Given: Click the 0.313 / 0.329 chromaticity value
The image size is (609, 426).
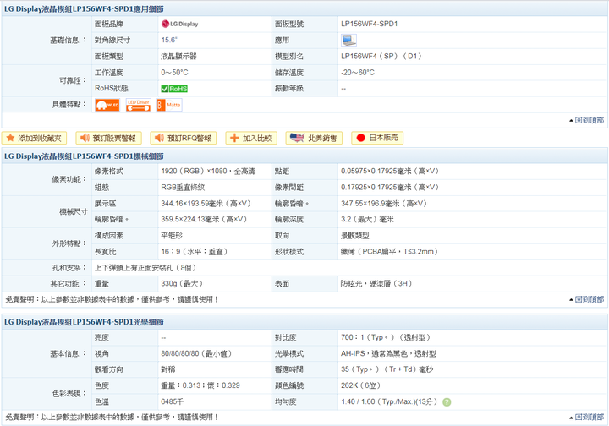Looking at the screenshot, I should (200, 385).
